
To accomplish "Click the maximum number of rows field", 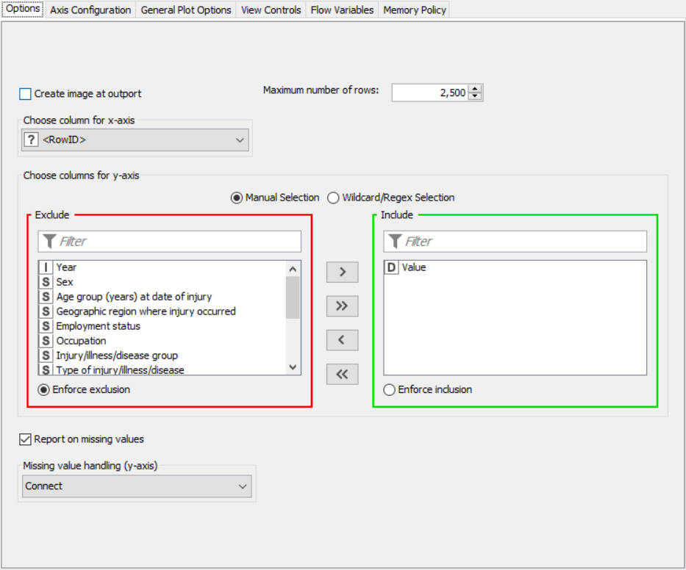I will point(429,93).
